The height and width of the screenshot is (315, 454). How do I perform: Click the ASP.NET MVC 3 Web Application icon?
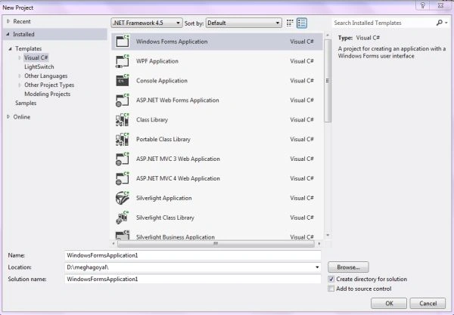coord(123,159)
